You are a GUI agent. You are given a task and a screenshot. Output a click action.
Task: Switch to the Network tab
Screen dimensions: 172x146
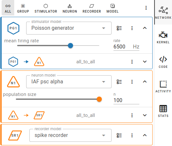pyautogui.click(x=163, y=12)
